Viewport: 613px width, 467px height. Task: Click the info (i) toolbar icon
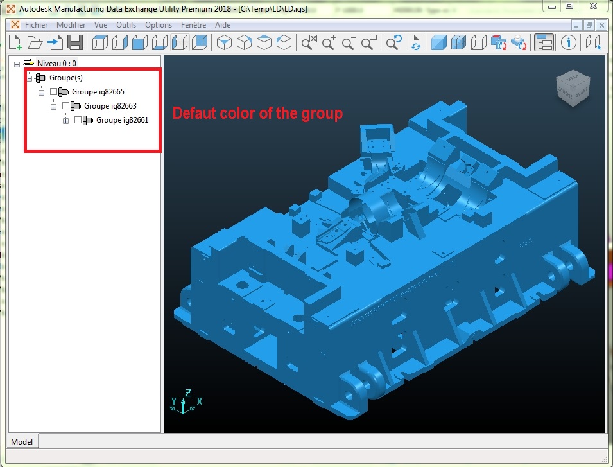tap(568, 43)
